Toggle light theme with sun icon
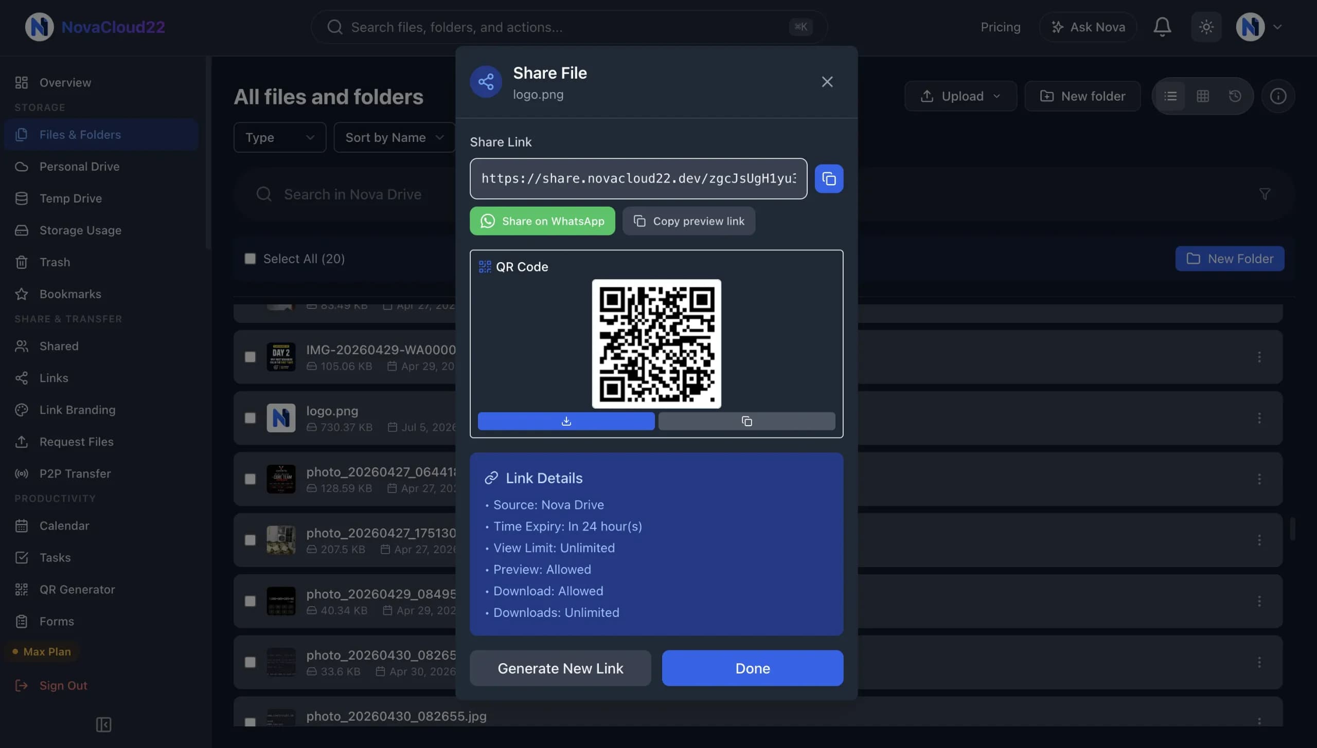 point(1206,27)
